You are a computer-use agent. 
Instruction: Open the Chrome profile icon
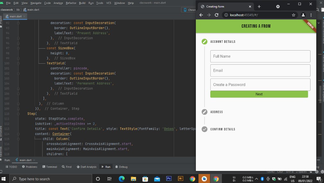pyautogui.click(x=303, y=15)
